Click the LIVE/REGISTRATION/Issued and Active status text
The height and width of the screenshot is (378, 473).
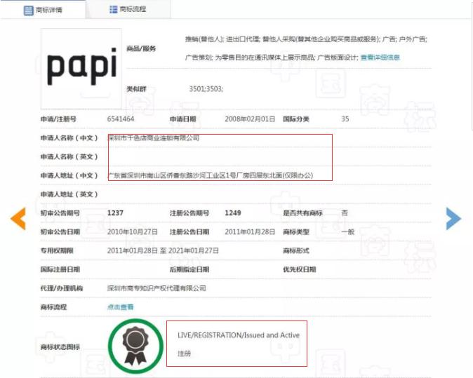[x=238, y=335]
